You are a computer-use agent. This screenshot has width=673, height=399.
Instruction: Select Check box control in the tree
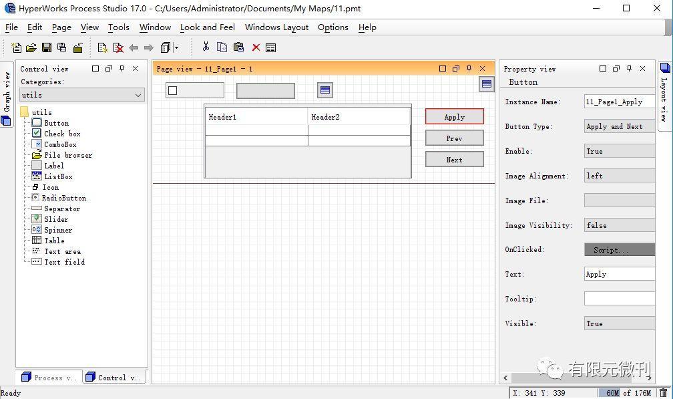pos(62,134)
